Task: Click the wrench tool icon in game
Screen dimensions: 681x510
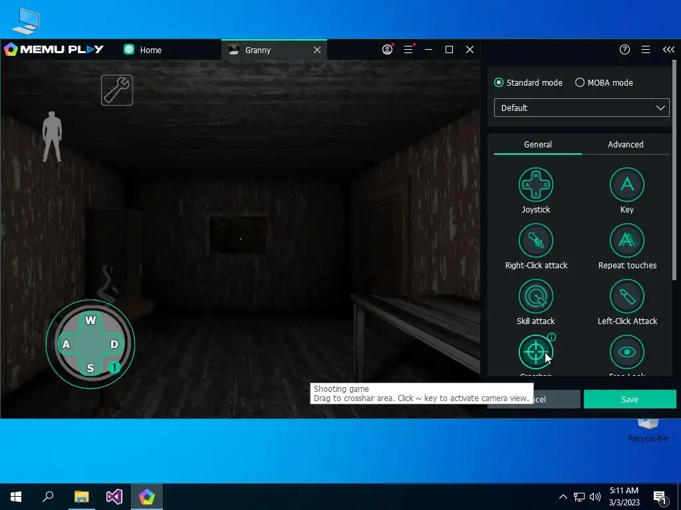Action: [x=117, y=90]
